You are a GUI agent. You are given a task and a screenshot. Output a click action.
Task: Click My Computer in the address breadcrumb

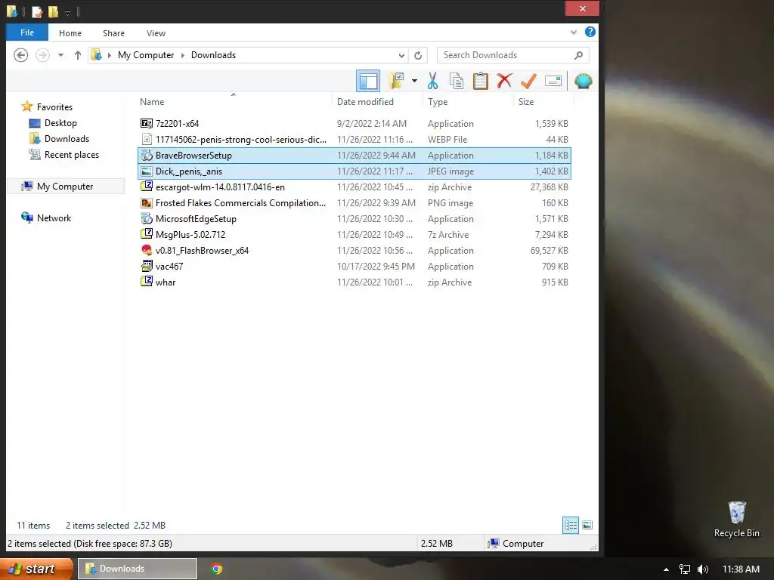pyautogui.click(x=146, y=55)
